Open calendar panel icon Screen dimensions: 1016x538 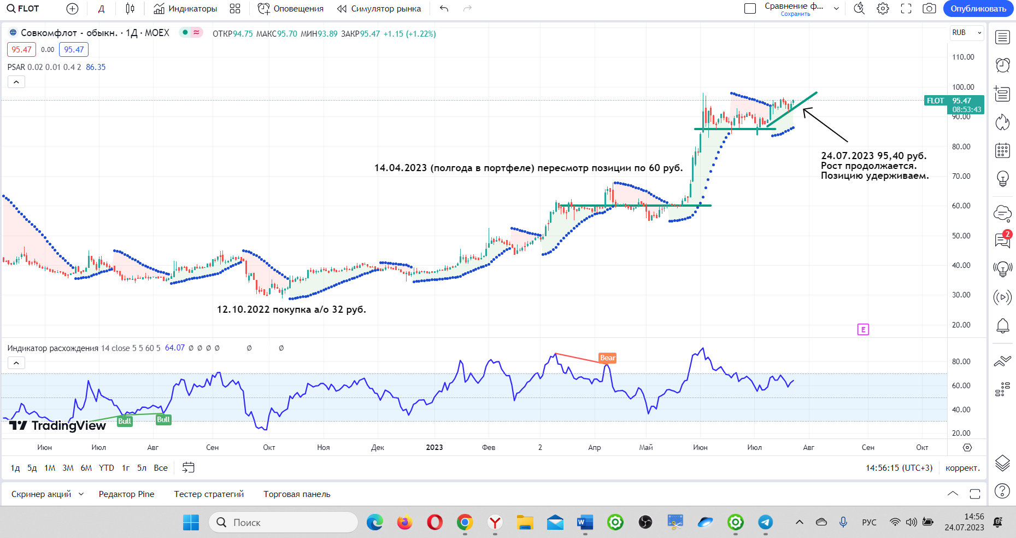pos(1002,150)
